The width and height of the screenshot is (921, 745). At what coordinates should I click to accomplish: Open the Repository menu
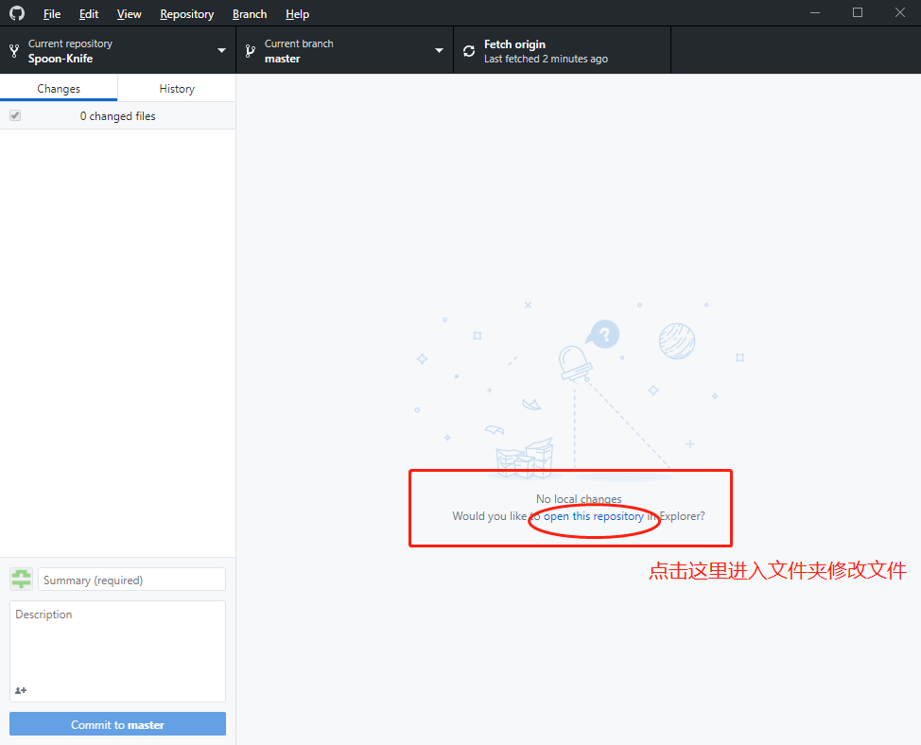186,13
